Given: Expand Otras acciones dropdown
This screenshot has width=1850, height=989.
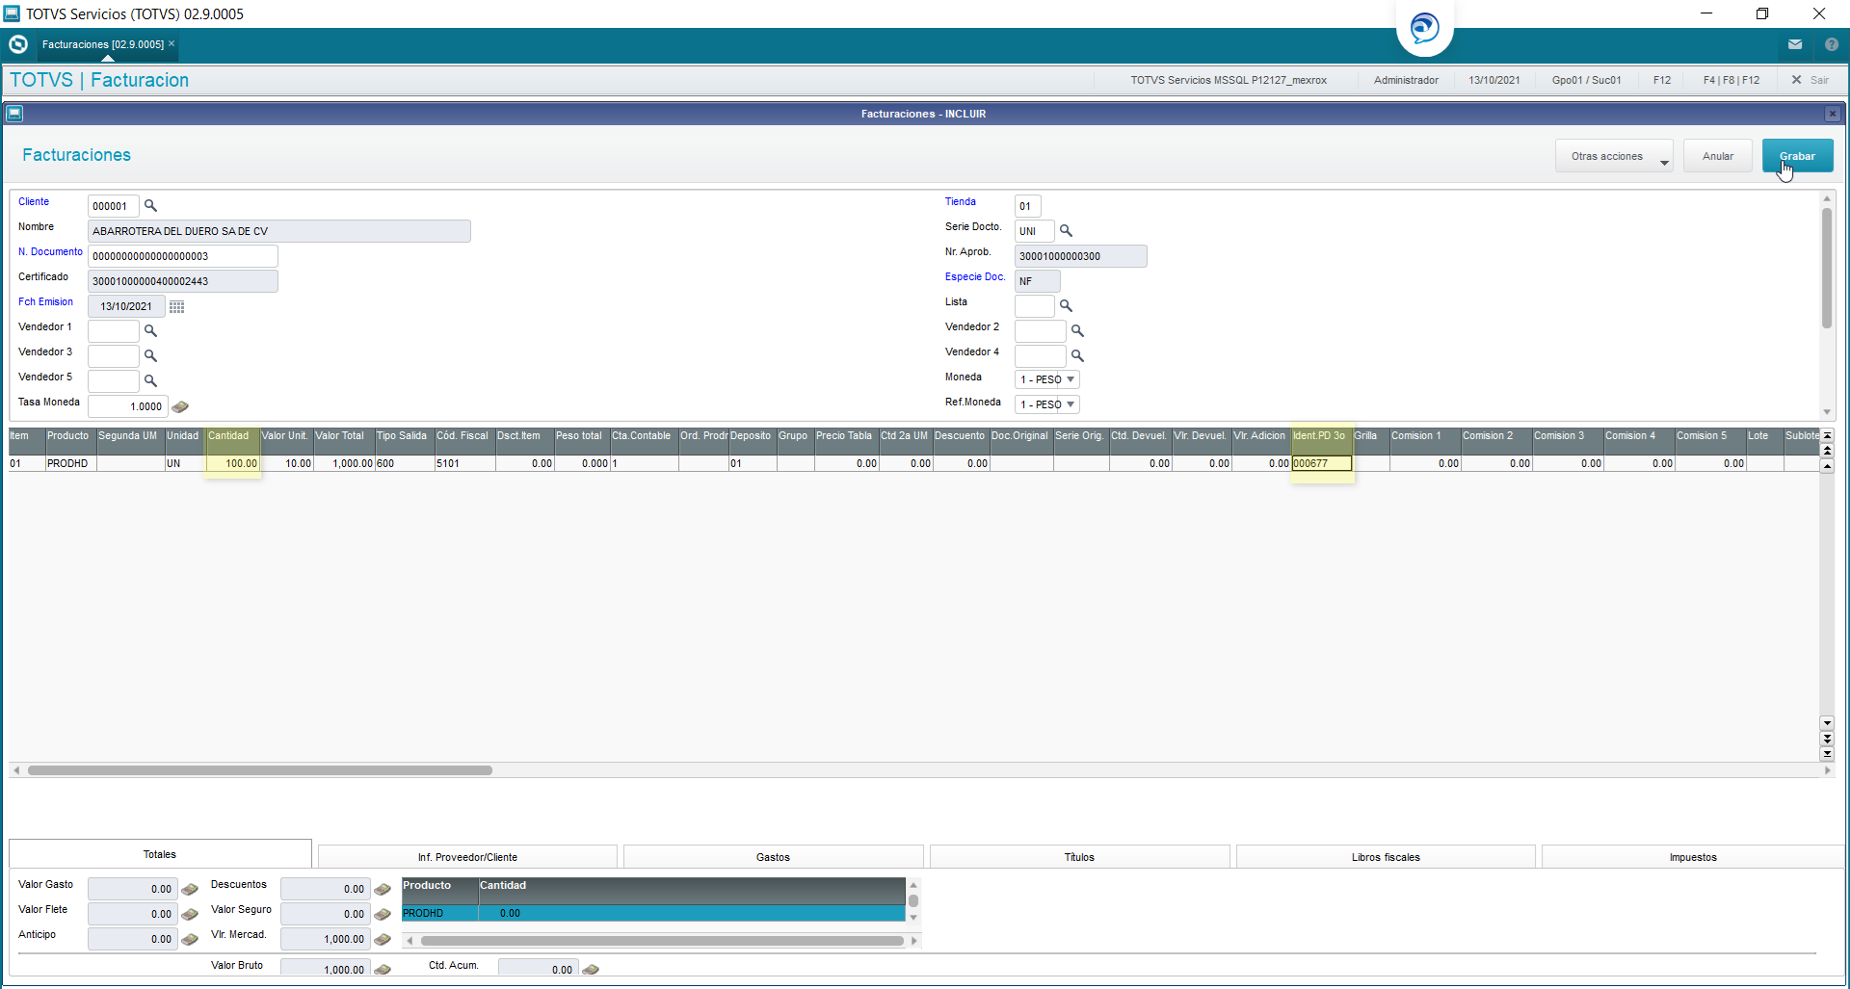Looking at the screenshot, I should point(1614,156).
